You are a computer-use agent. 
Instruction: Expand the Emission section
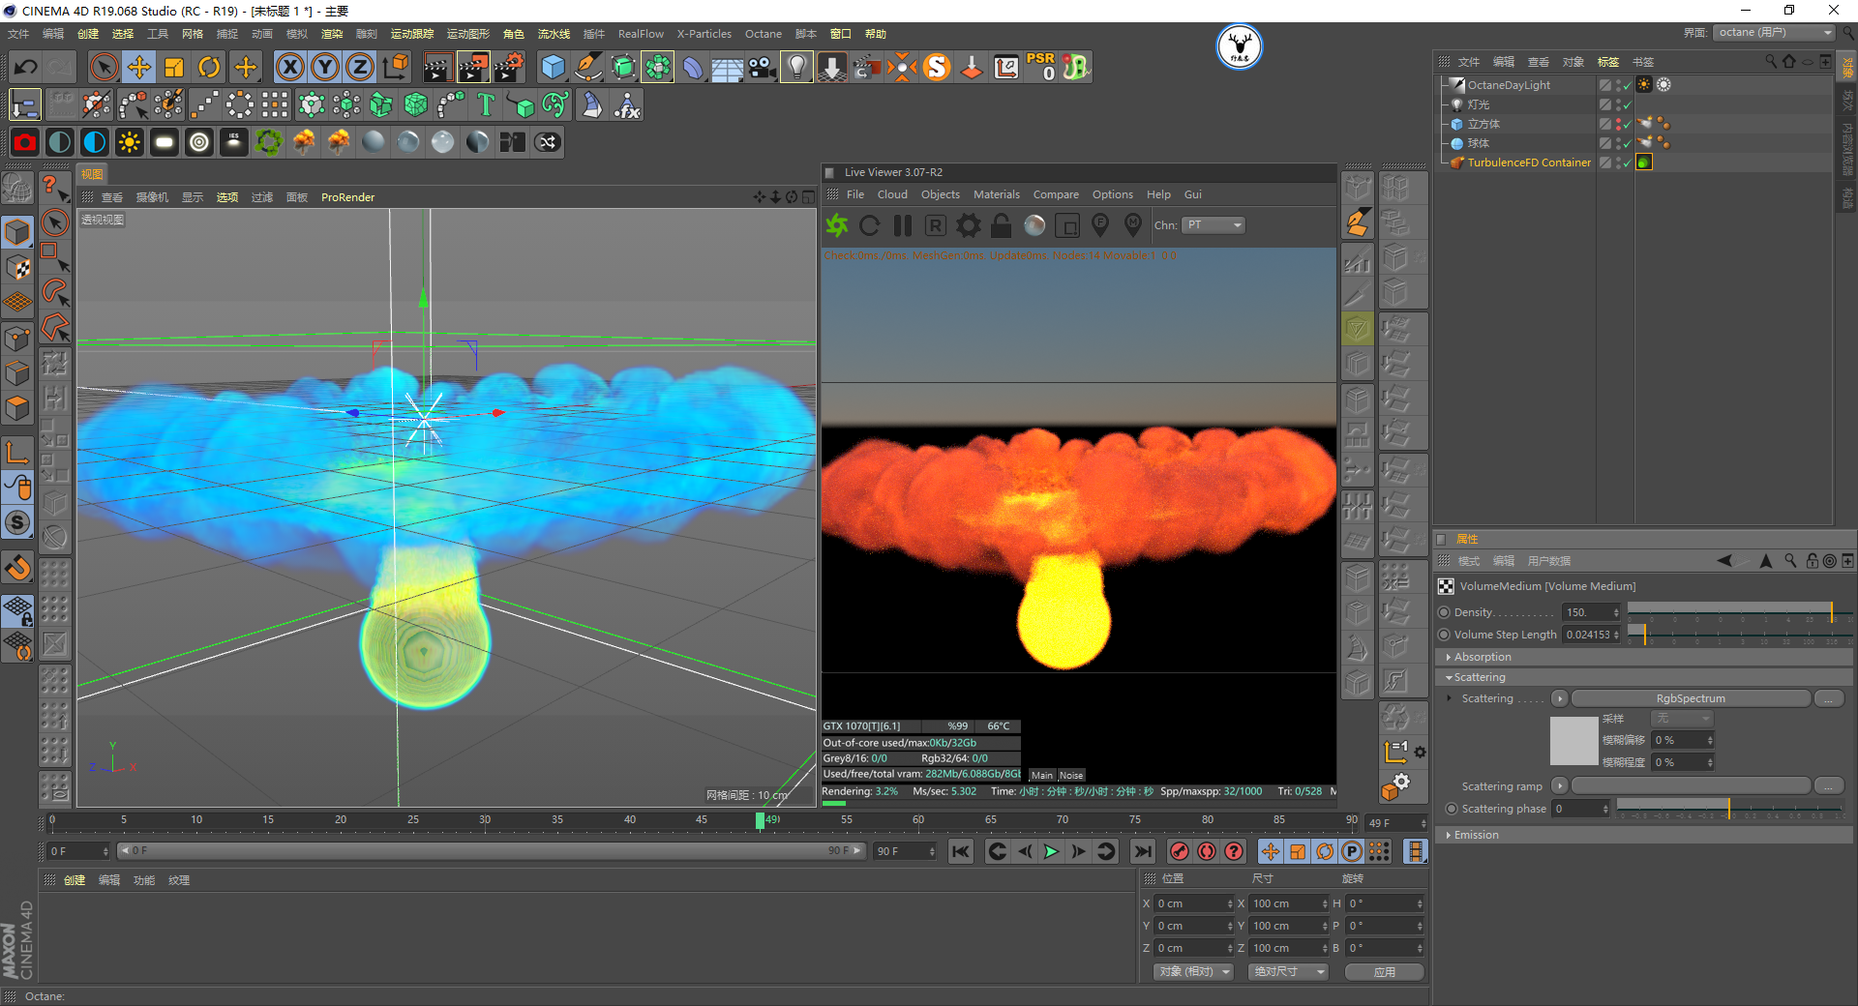[1476, 835]
